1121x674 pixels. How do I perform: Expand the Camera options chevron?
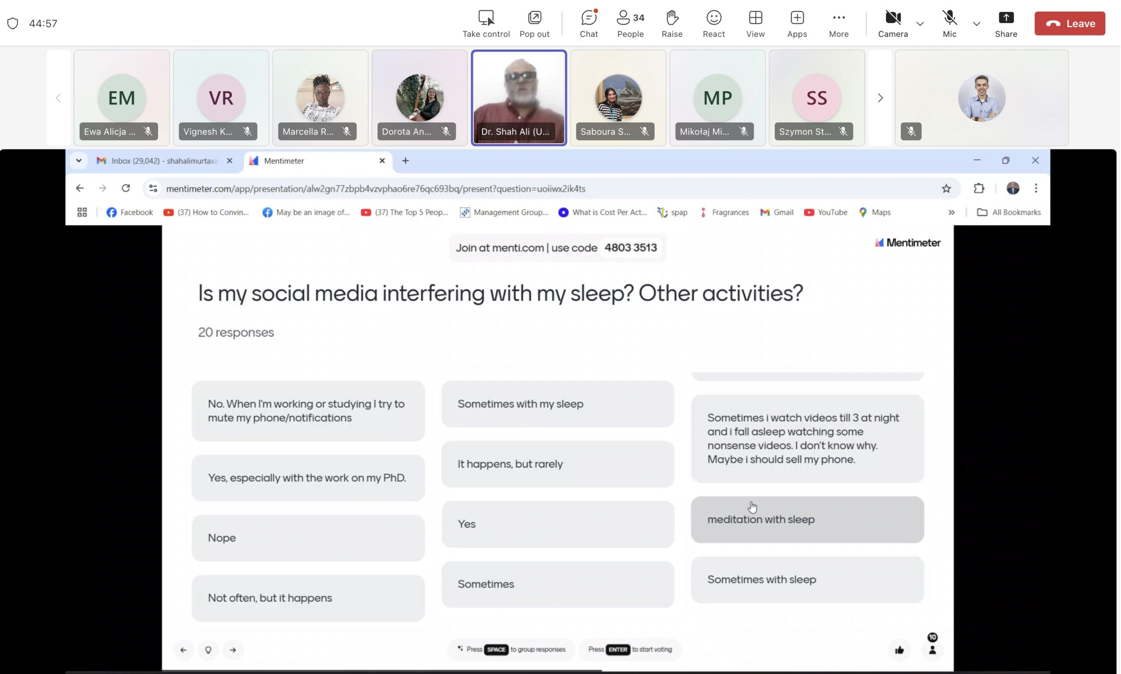(920, 24)
